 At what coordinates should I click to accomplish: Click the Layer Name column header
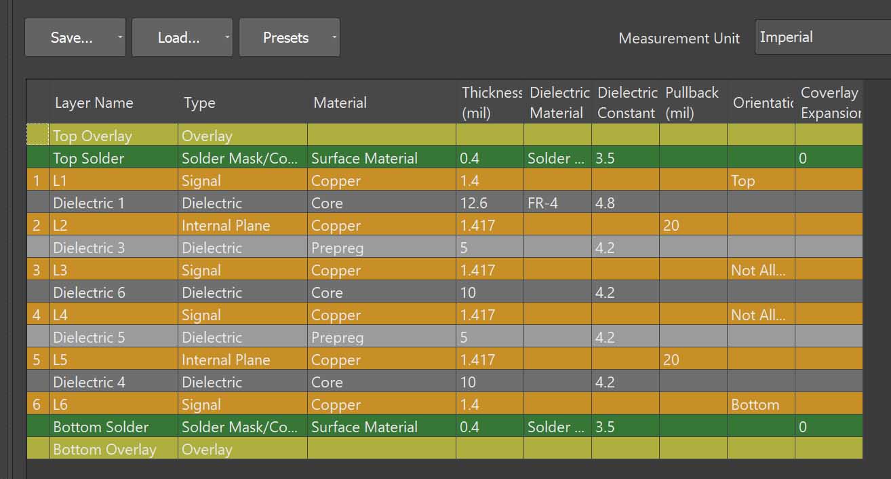[94, 103]
